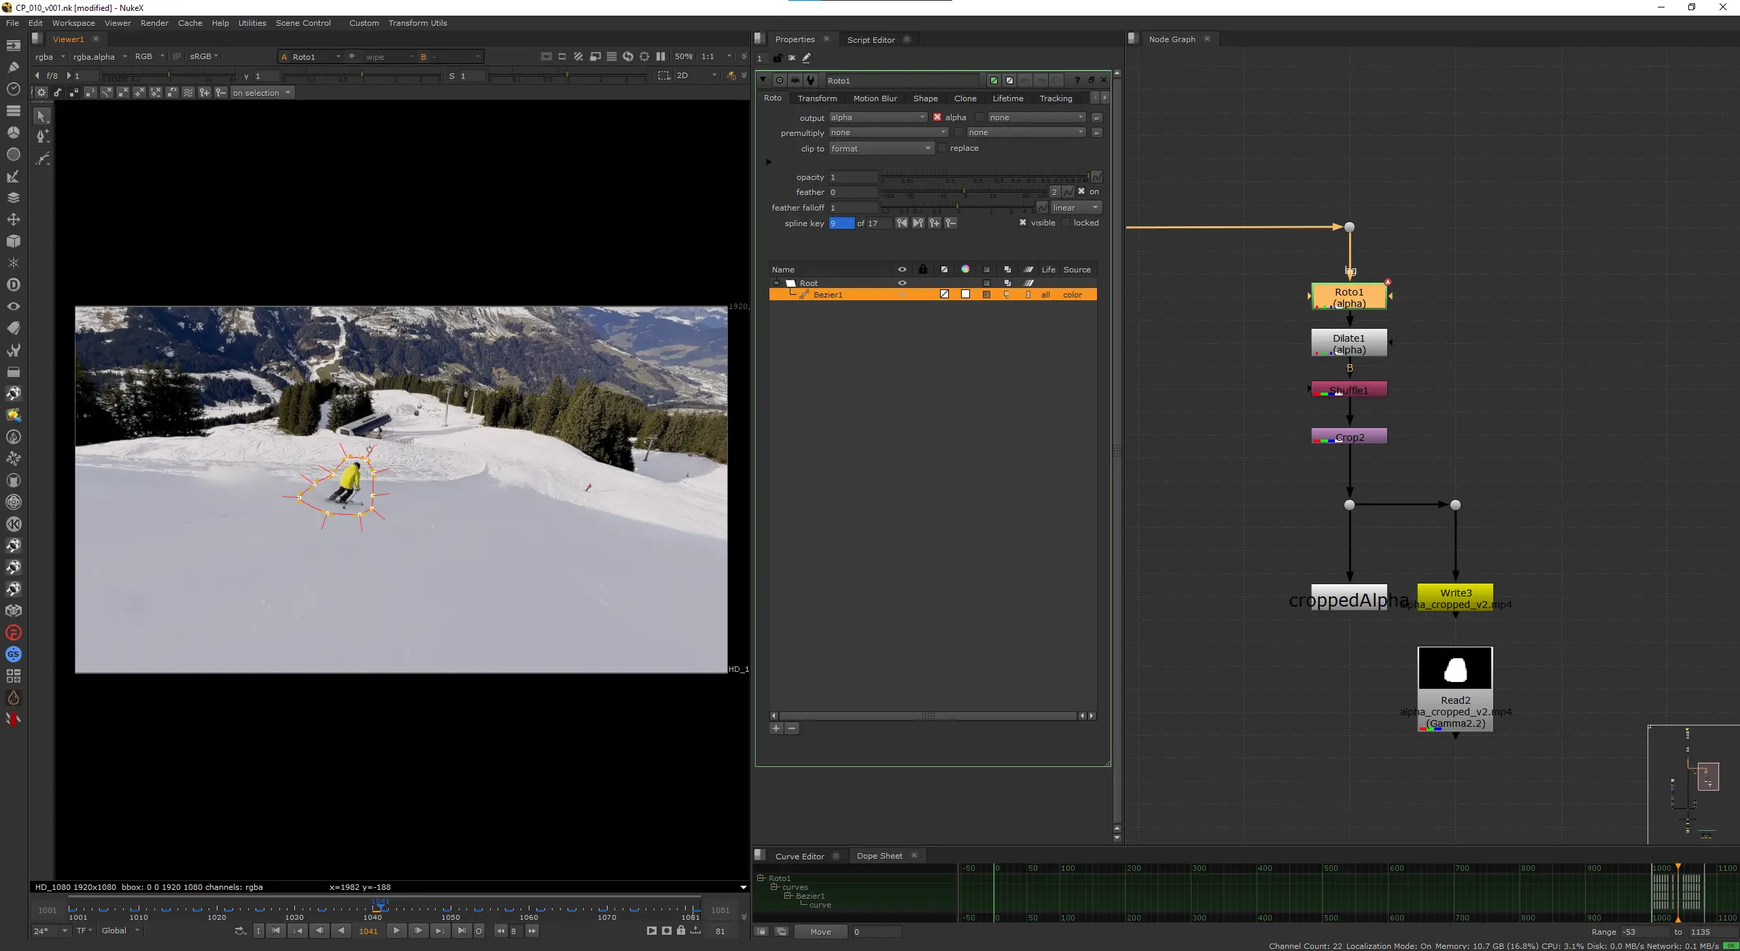Viewport: 1740px width, 951px height.
Task: Click the clock Time nodes toolbar icon
Action: pyautogui.click(x=13, y=89)
